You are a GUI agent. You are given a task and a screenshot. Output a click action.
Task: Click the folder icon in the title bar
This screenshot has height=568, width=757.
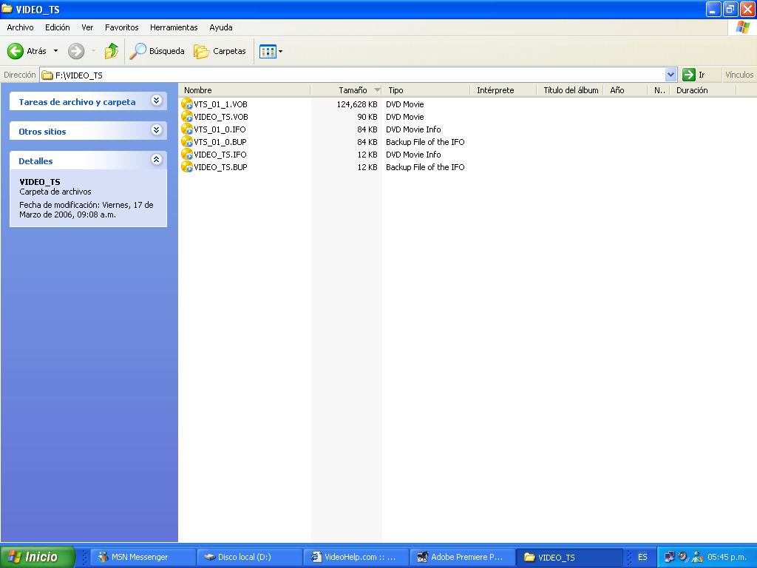tap(7, 9)
